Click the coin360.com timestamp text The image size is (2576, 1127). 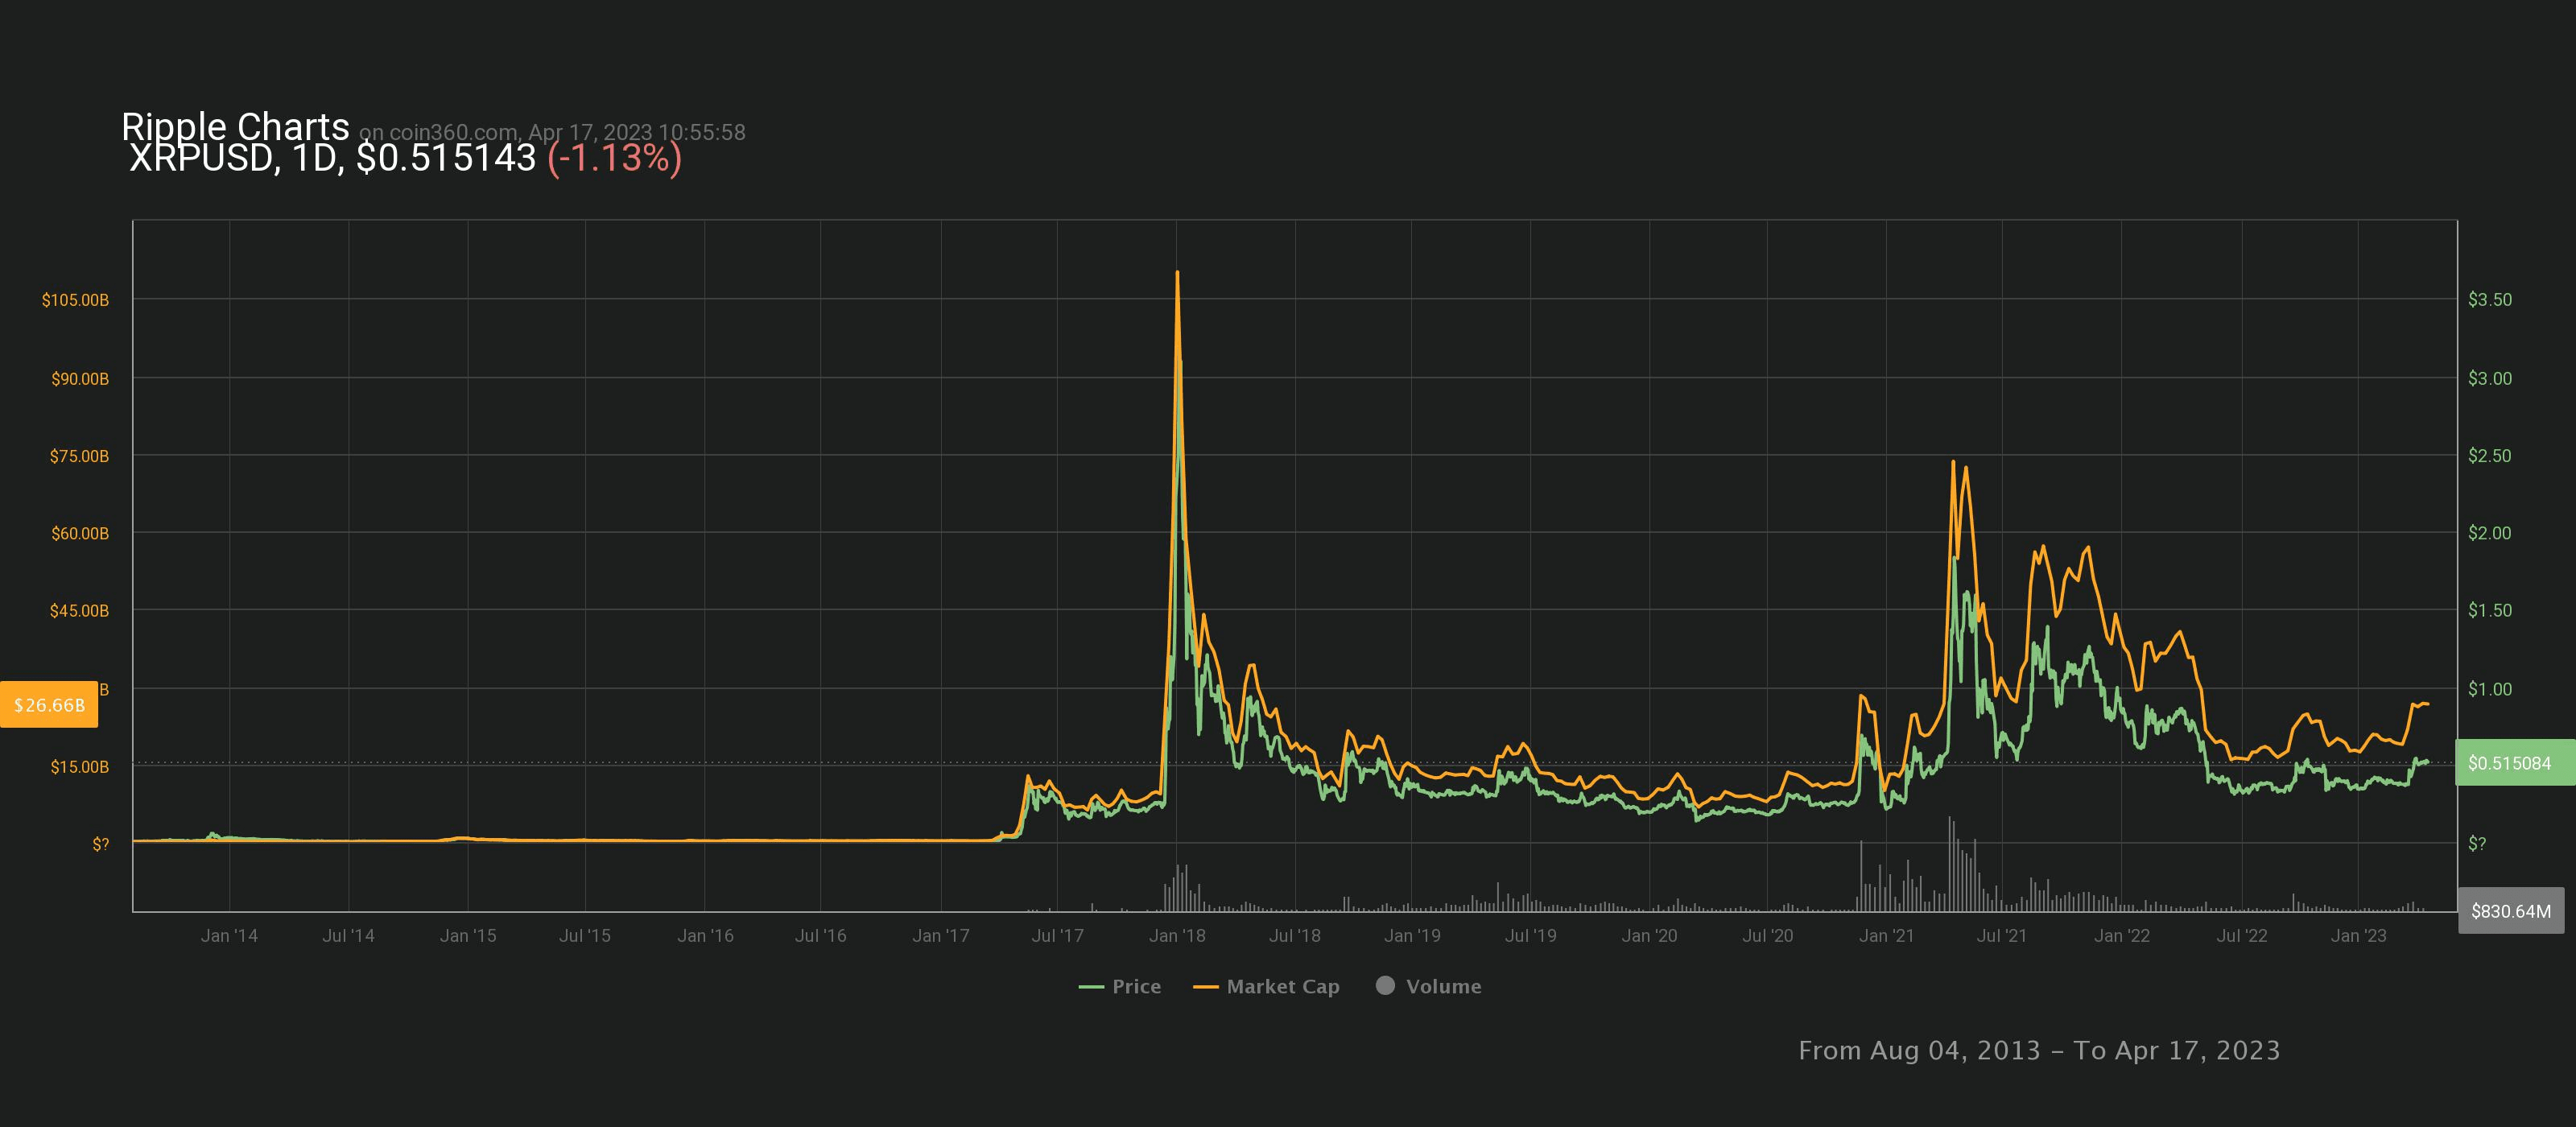click(552, 132)
